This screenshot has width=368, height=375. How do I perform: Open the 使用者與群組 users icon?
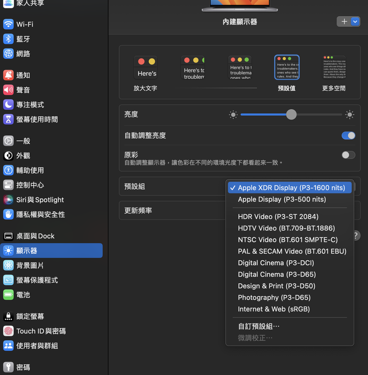pos(8,346)
